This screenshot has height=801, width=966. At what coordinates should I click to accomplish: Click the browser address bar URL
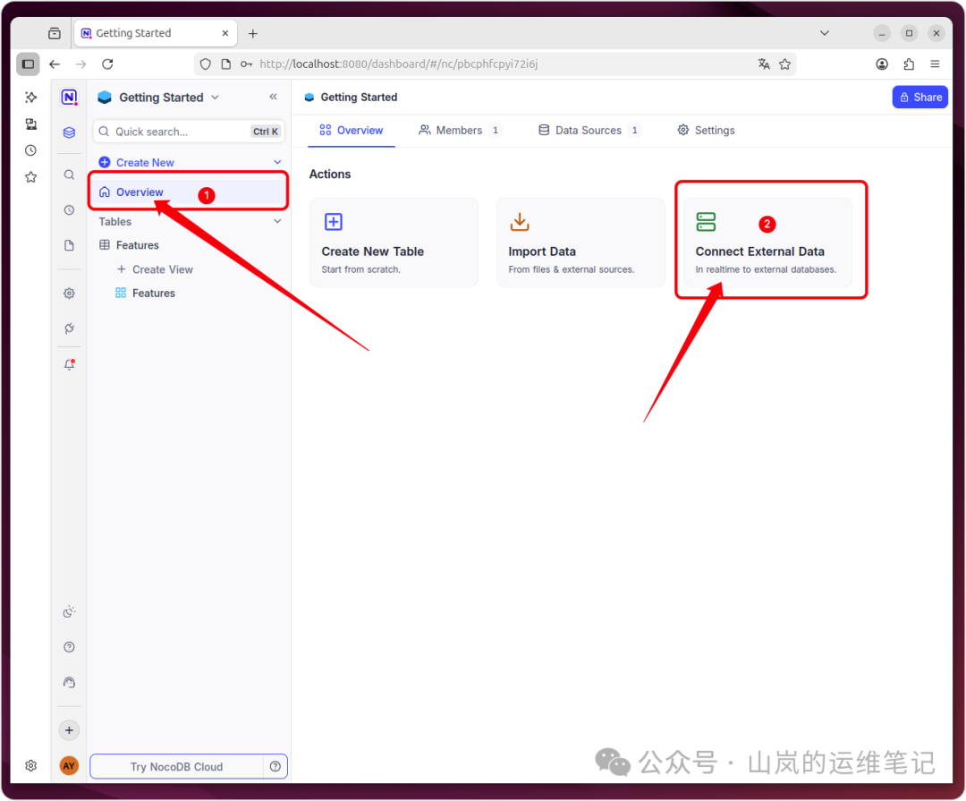tap(399, 64)
